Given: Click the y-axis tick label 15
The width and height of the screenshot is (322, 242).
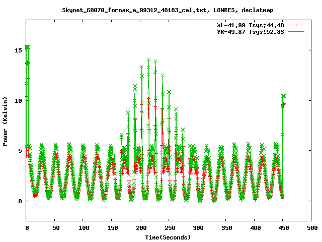Looking at the screenshot, I should pos(18,50).
